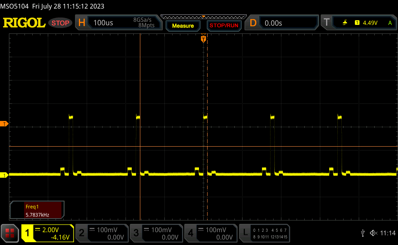Click the 8GSa/s sample rate readout

(x=142, y=20)
